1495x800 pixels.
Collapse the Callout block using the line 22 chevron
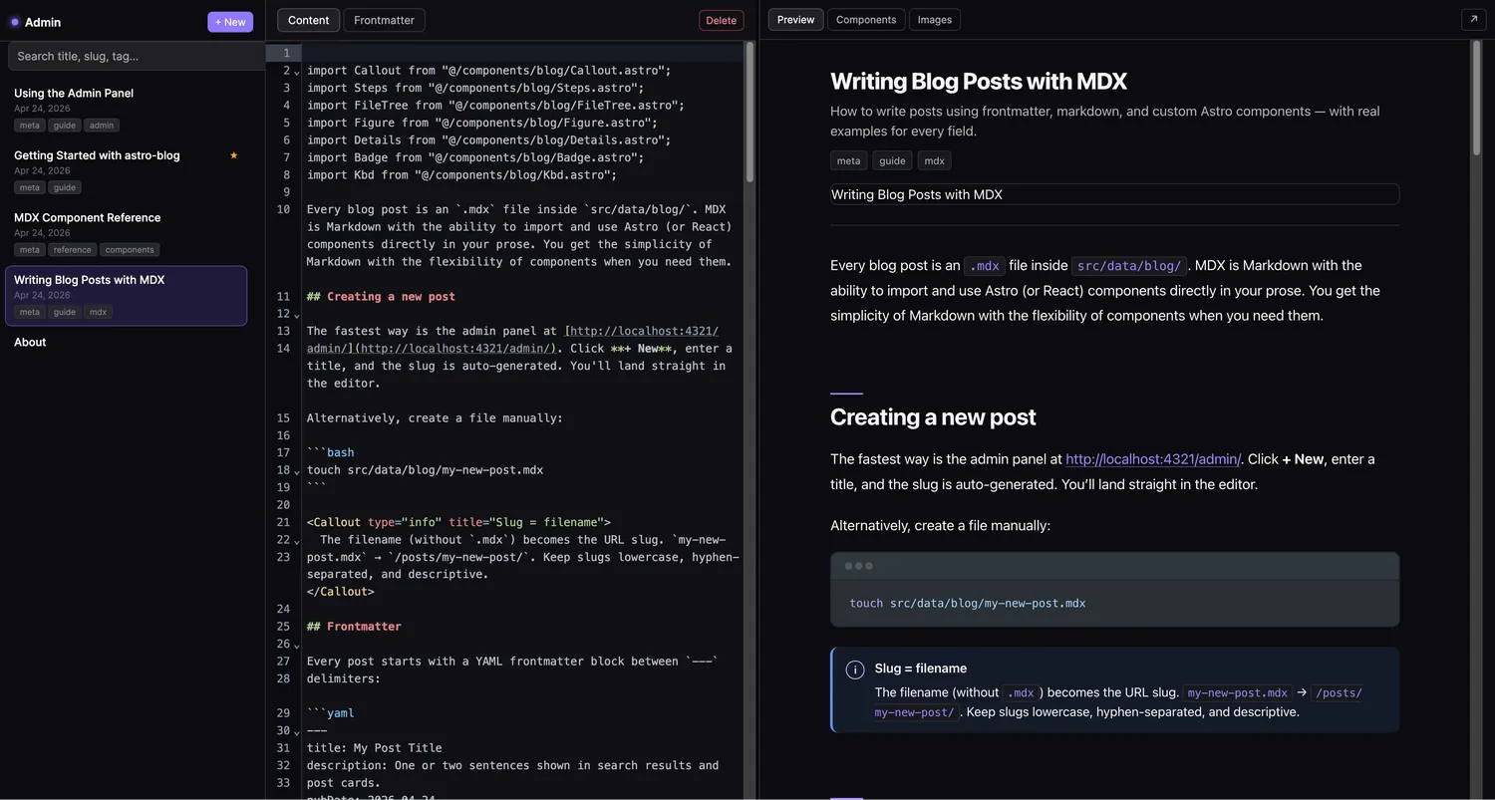click(x=296, y=539)
